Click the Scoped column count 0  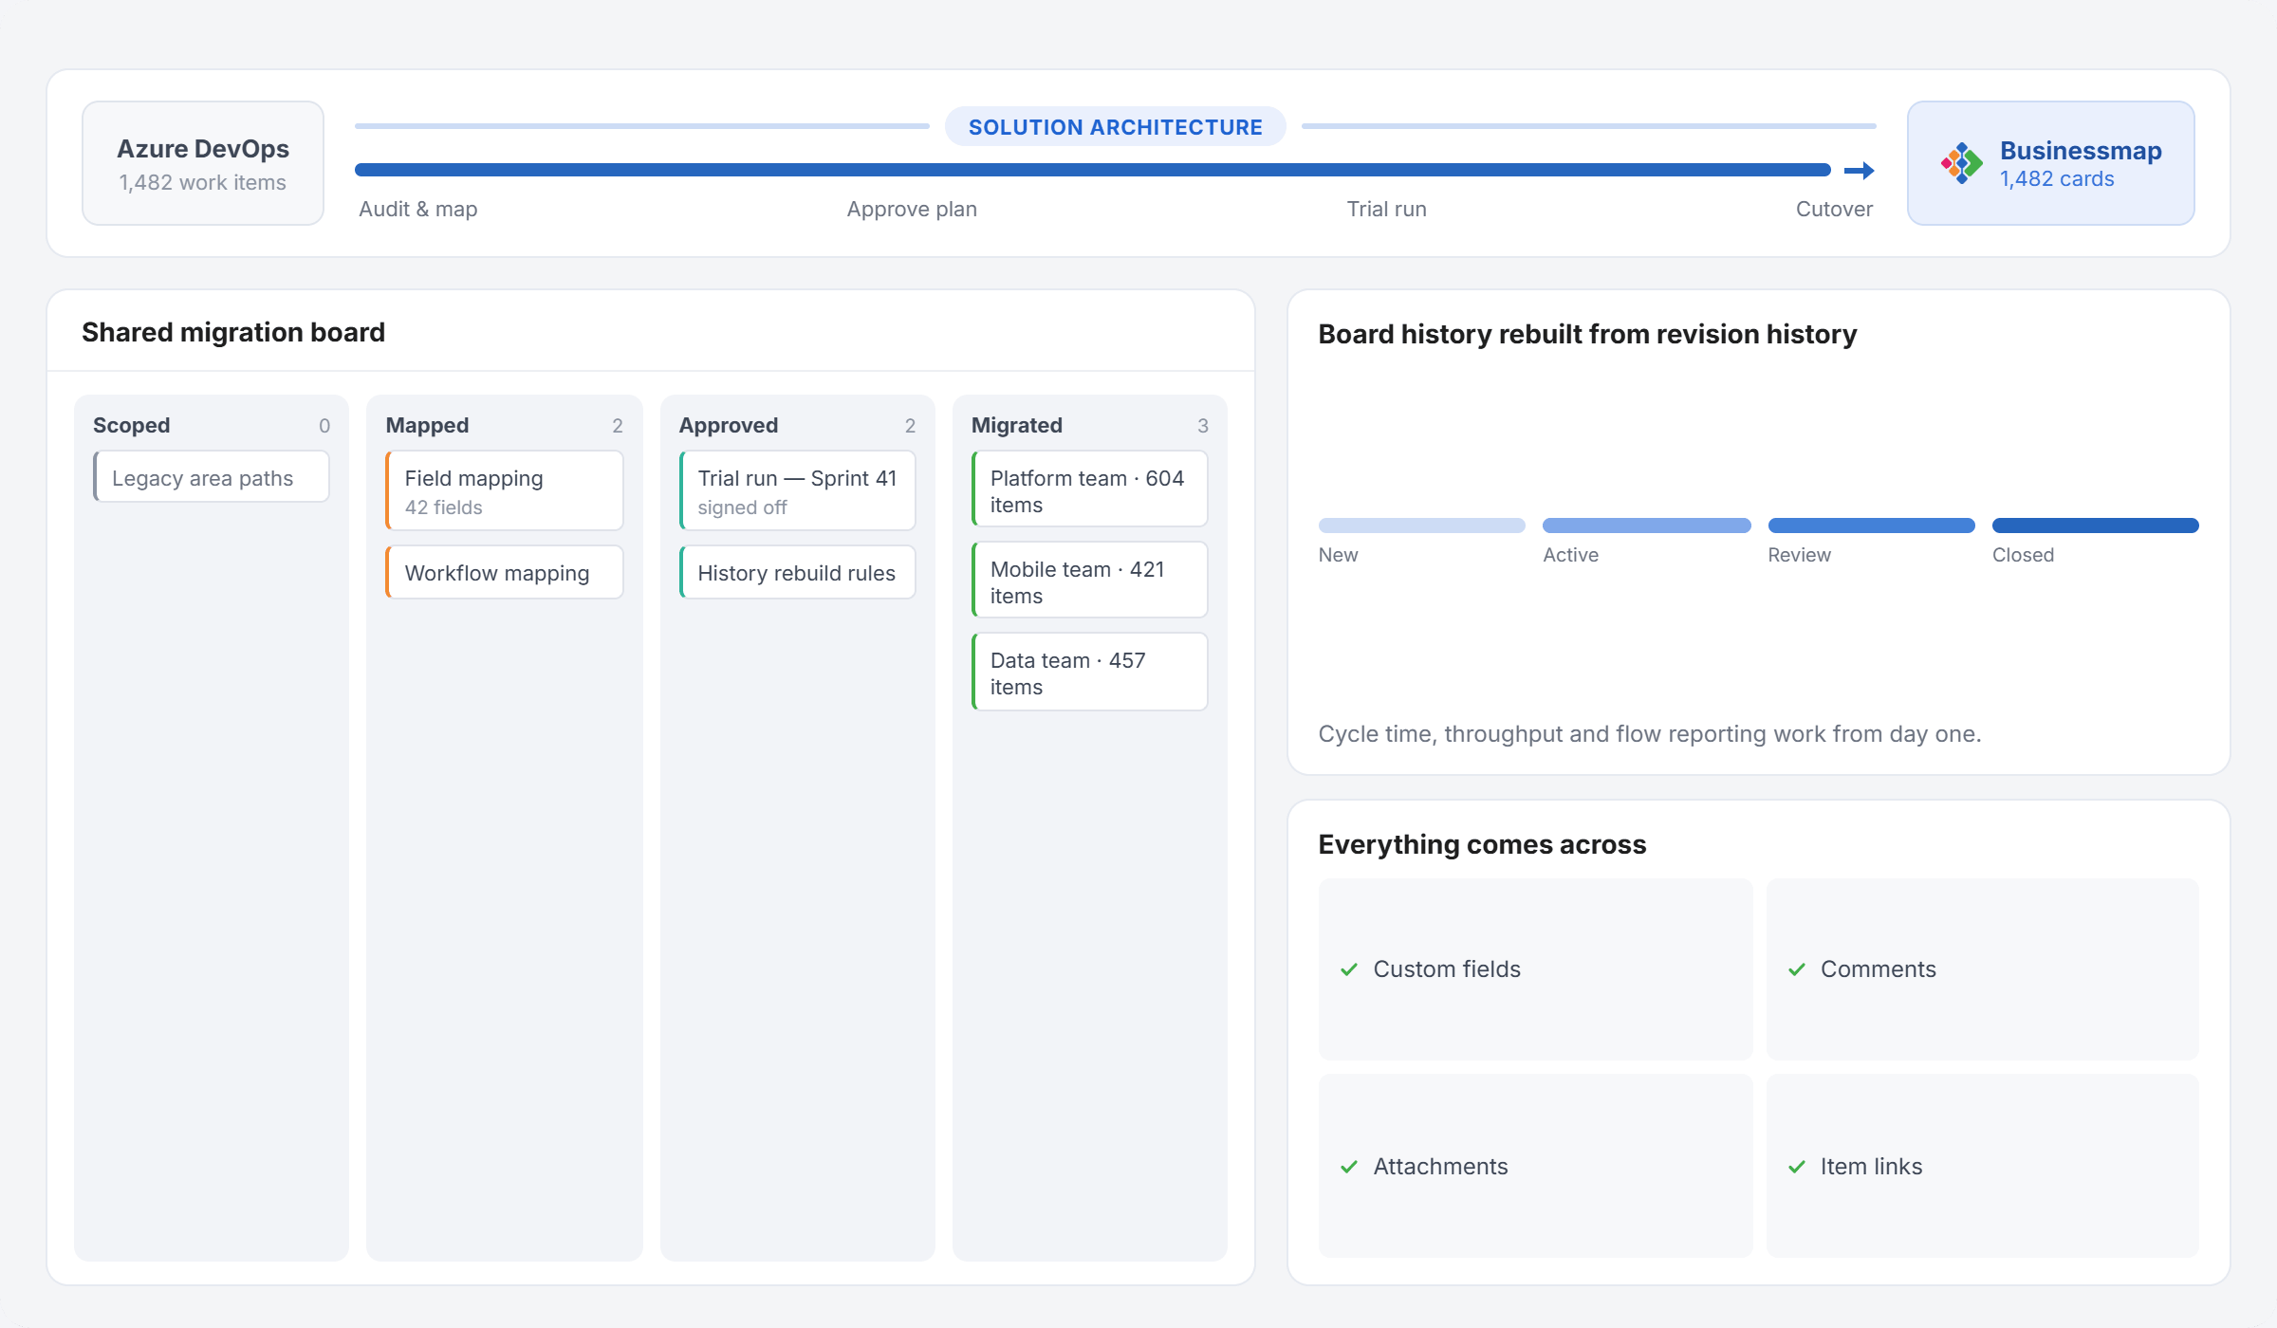324,426
